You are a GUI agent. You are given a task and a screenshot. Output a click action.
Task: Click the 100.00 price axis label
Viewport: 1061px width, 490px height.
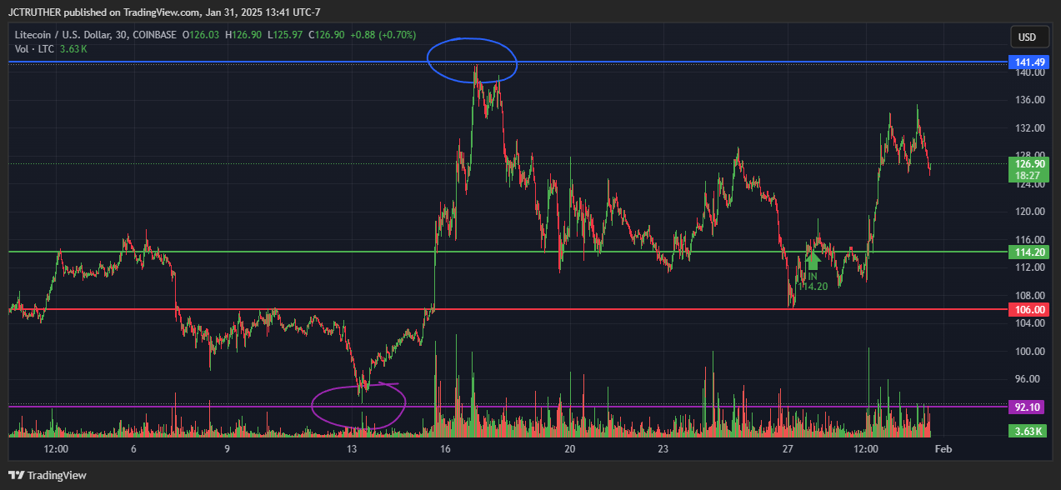(x=1028, y=351)
